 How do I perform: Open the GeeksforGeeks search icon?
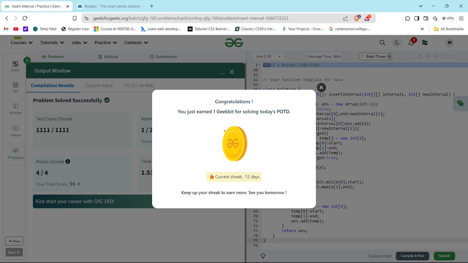click(383, 42)
